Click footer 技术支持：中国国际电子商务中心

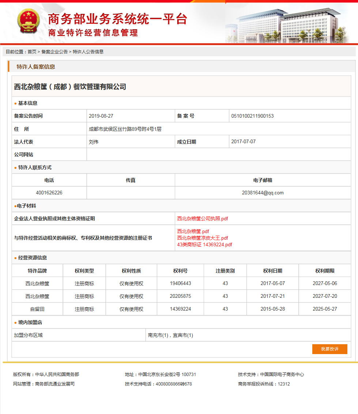coord(271,375)
